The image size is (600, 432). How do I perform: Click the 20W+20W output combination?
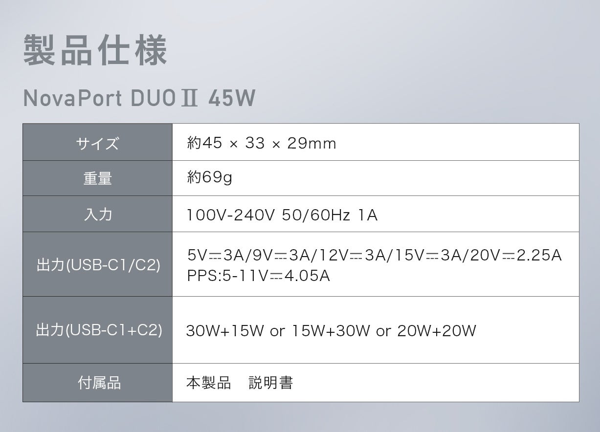pyautogui.click(x=437, y=331)
